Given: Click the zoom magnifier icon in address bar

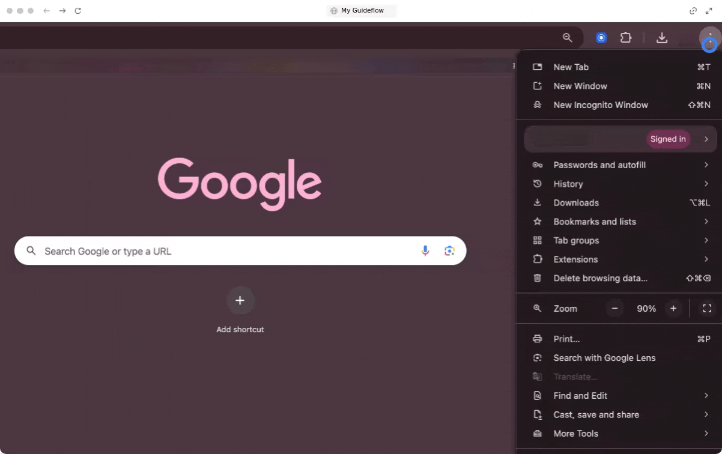Looking at the screenshot, I should point(567,38).
